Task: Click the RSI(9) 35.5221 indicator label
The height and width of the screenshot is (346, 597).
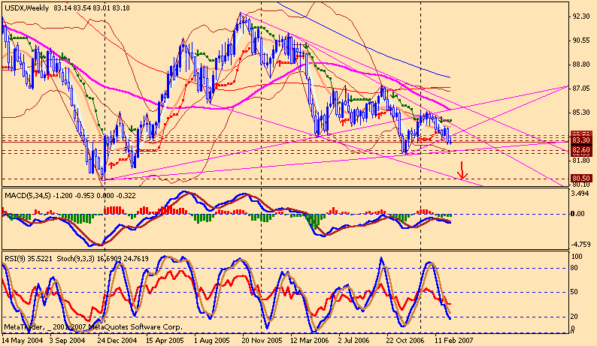Action: point(29,258)
